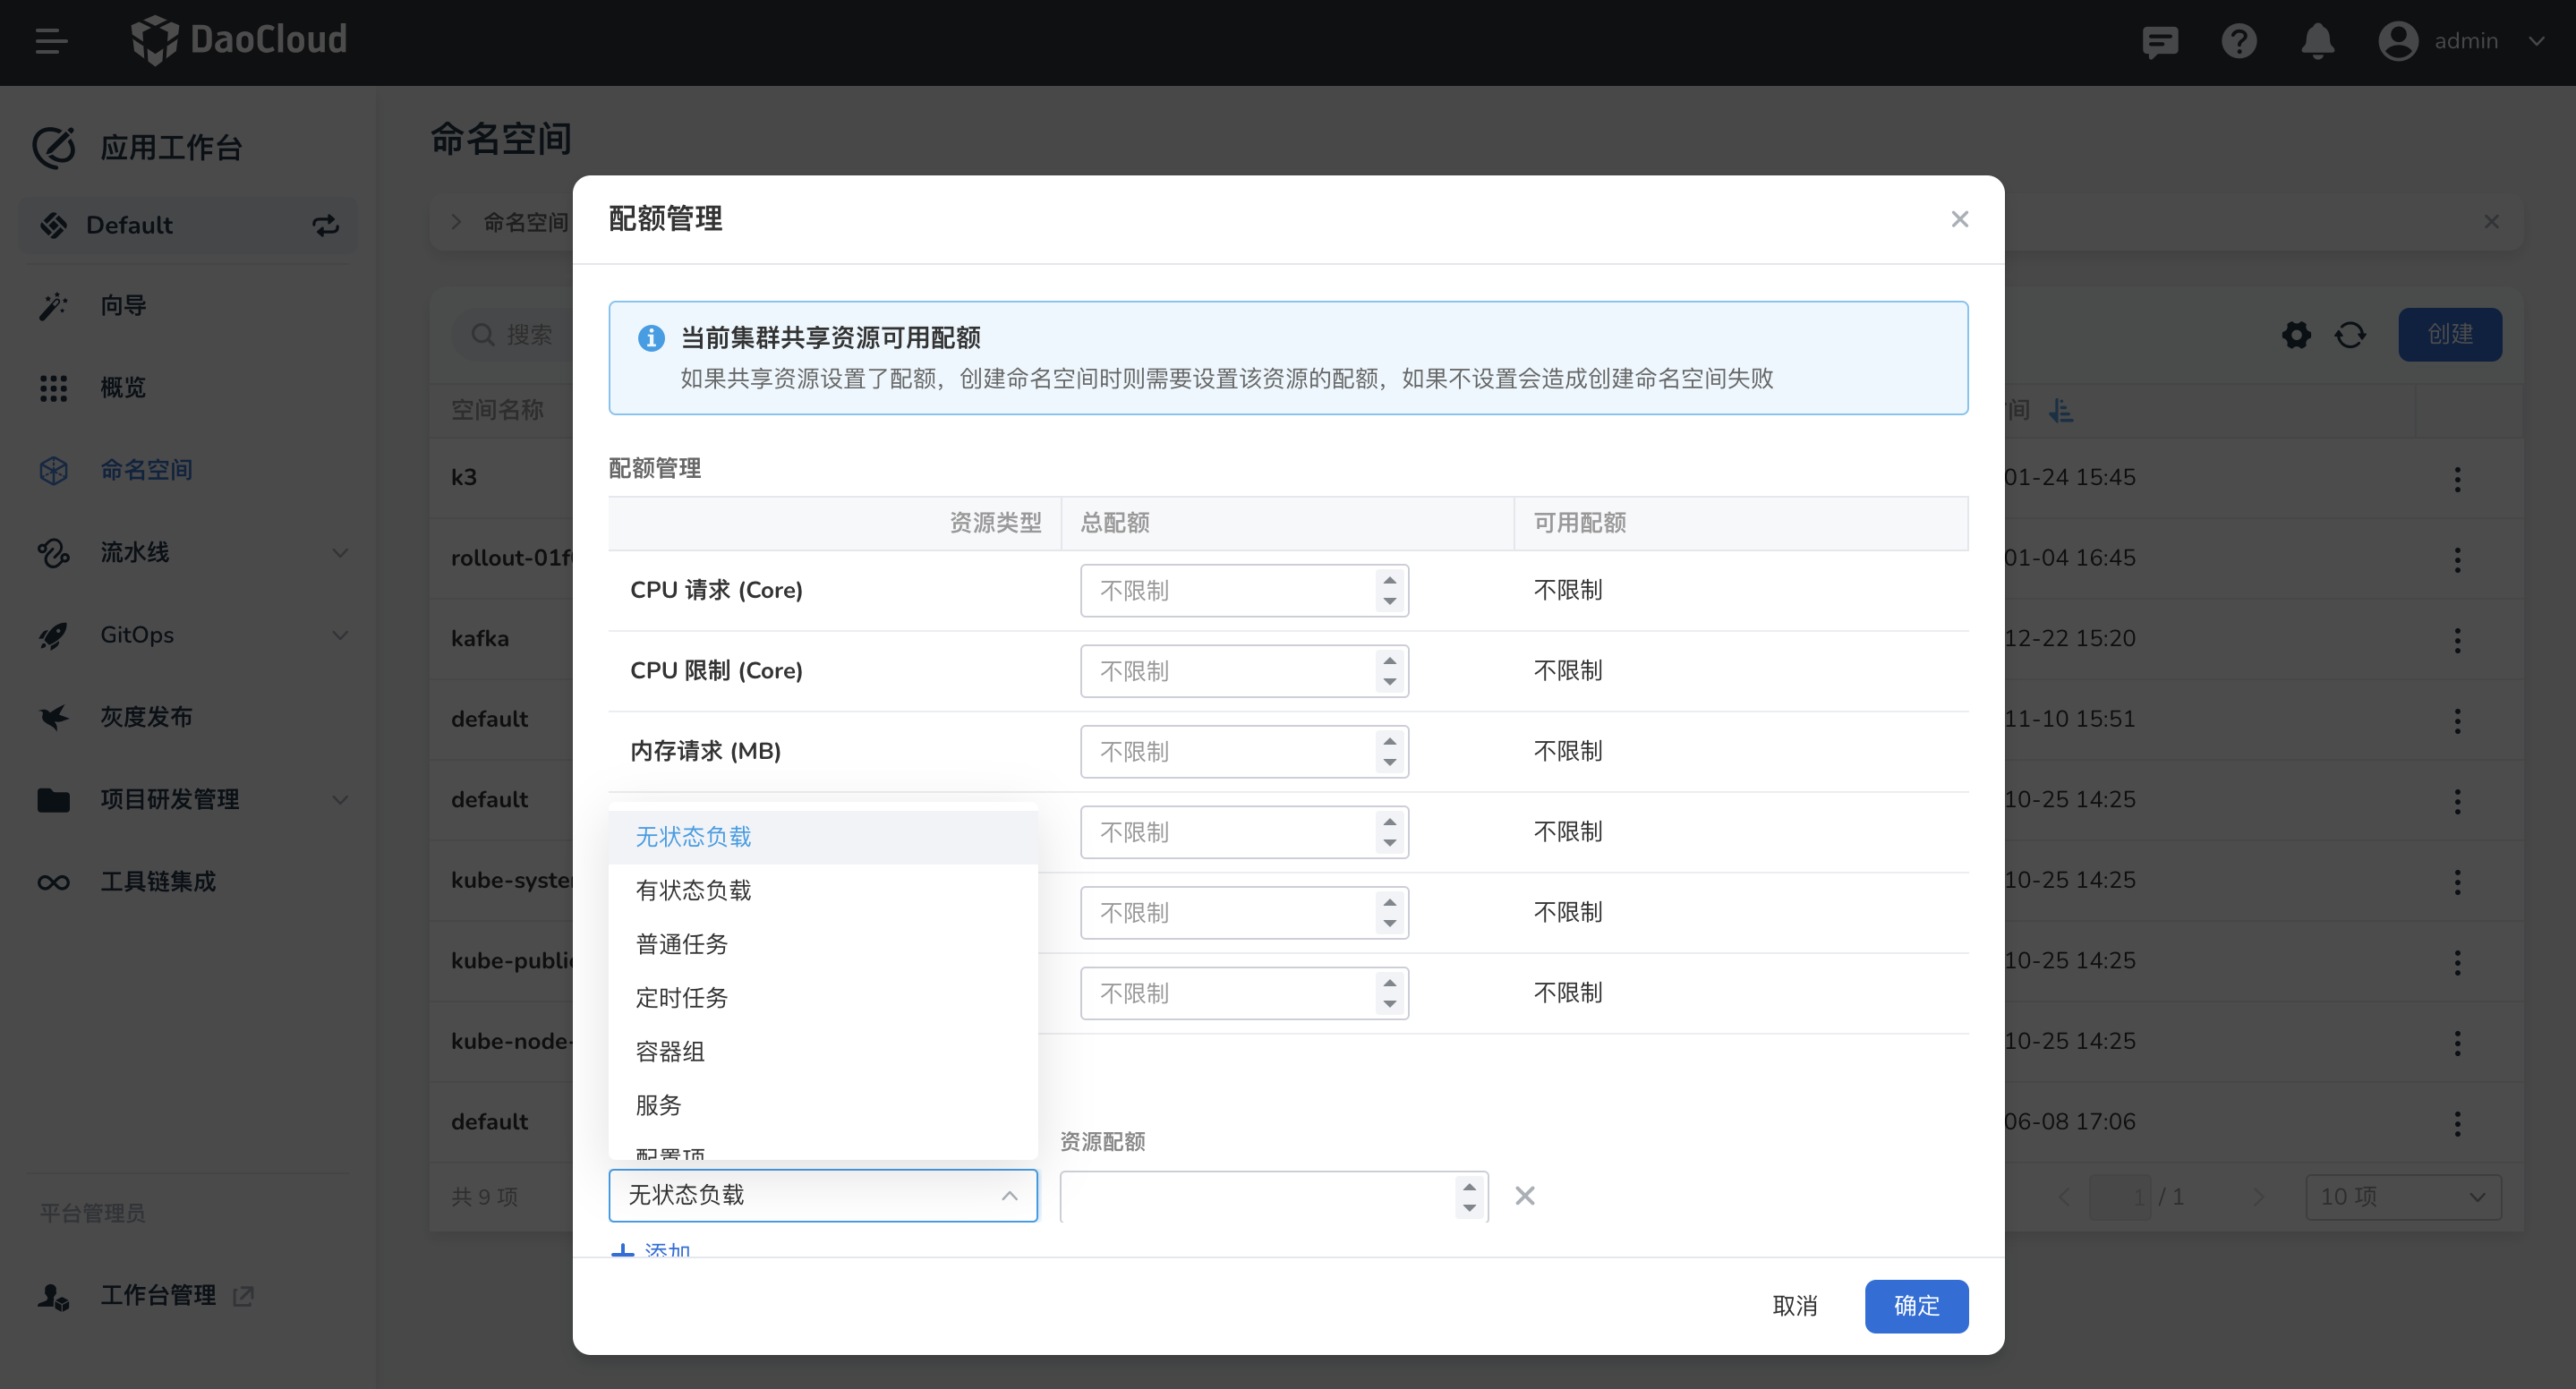Remove the resource quota row with X
This screenshot has height=1389, width=2576.
(1524, 1195)
